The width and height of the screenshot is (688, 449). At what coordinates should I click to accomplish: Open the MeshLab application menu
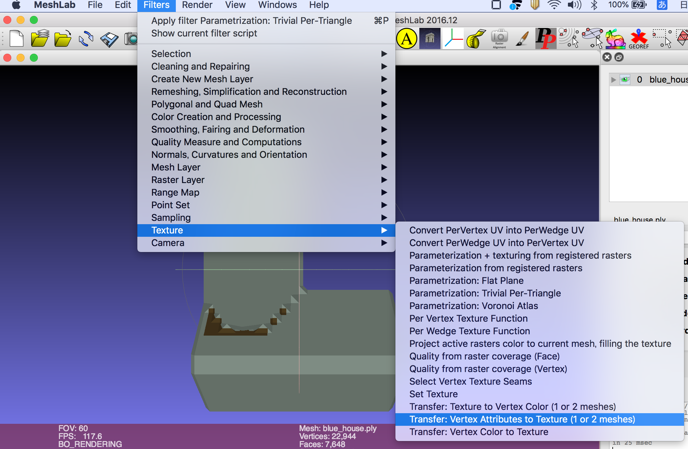tap(55, 5)
